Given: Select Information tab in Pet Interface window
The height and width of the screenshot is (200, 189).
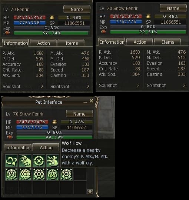Looking at the screenshot, I should tap(18, 147).
